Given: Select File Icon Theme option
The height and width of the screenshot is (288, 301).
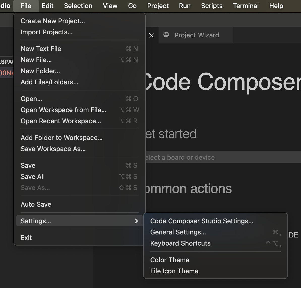Looking at the screenshot, I should click(x=174, y=271).
